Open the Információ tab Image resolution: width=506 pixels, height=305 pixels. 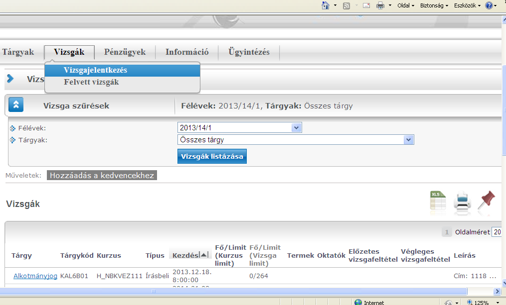(187, 52)
